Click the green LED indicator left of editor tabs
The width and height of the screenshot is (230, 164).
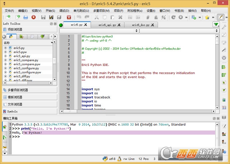pos(61,25)
